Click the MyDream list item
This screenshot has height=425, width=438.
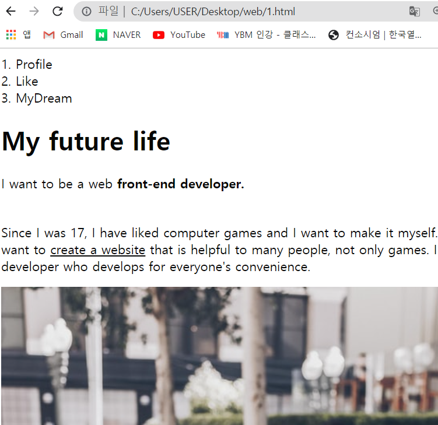(44, 99)
